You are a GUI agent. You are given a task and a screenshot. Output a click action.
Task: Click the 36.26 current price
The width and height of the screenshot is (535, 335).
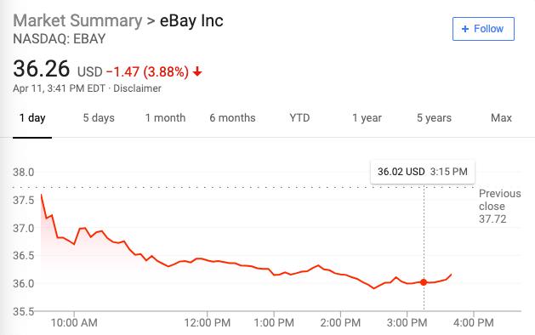click(42, 69)
